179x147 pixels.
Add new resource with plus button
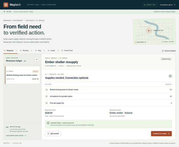[37, 59]
